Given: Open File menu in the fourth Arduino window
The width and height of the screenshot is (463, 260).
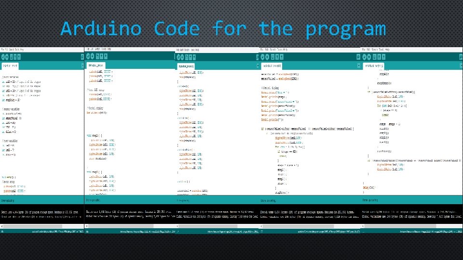Looking at the screenshot, I should pos(262,50).
